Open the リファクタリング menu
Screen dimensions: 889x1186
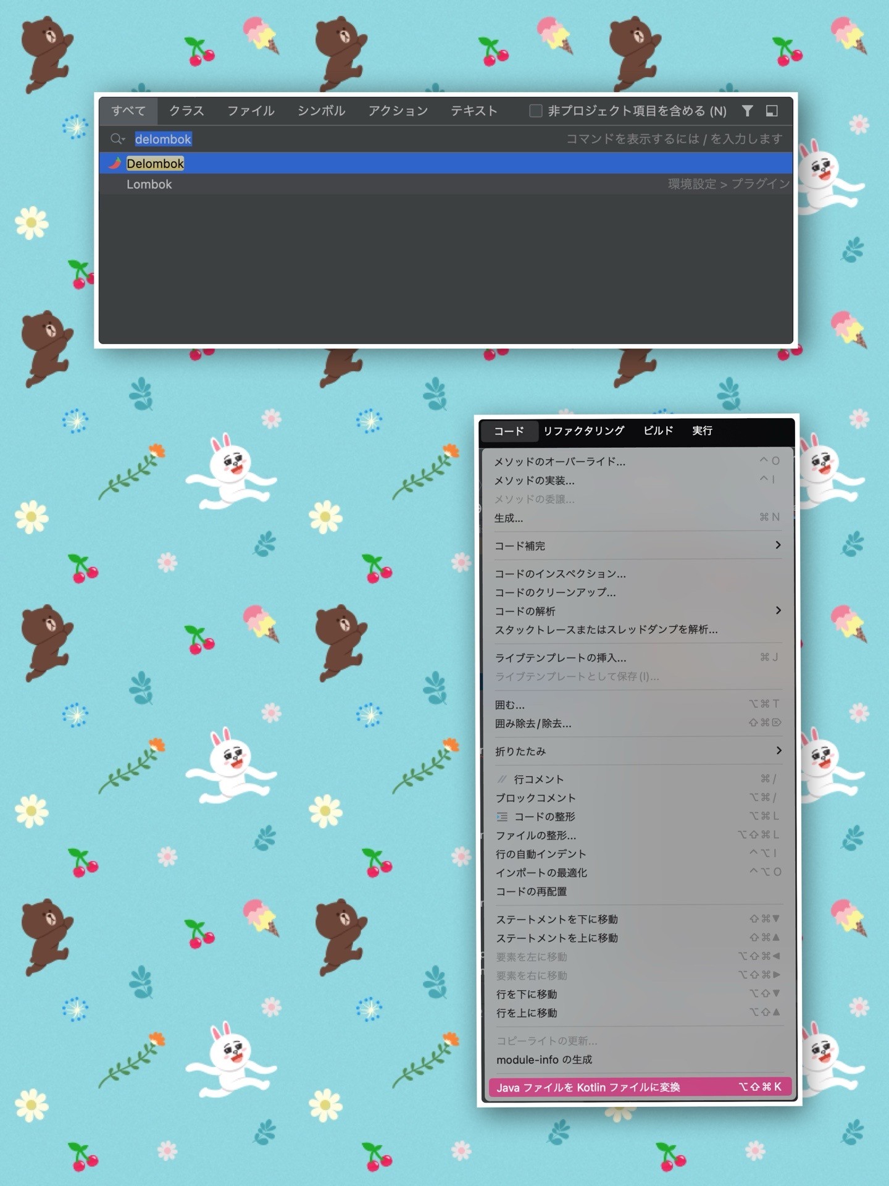pyautogui.click(x=584, y=431)
